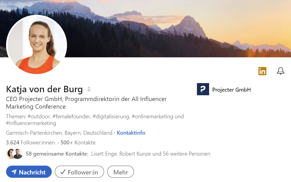Image resolution: width=291 pixels, height=182 pixels.
Task: Click the checkmark icon in the Follower:in button
Action: point(63,172)
